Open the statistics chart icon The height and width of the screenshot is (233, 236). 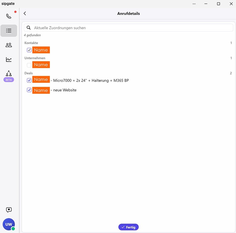pos(9,60)
